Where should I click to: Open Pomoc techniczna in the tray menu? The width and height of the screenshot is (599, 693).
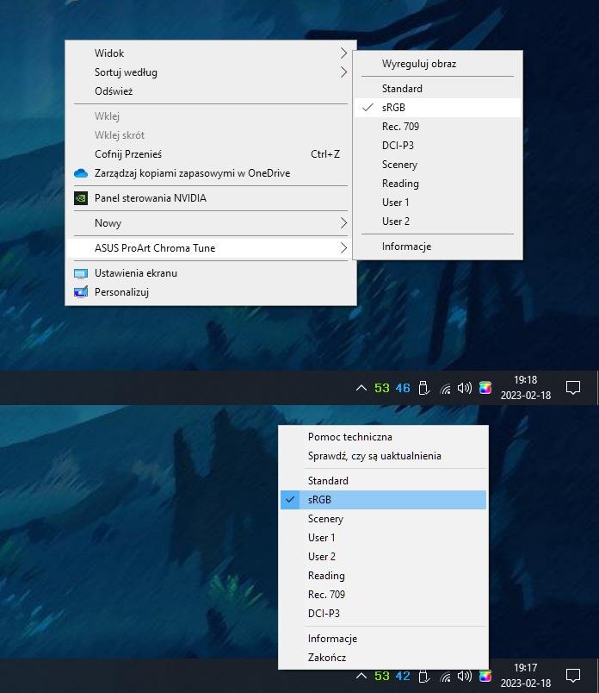[383, 437]
